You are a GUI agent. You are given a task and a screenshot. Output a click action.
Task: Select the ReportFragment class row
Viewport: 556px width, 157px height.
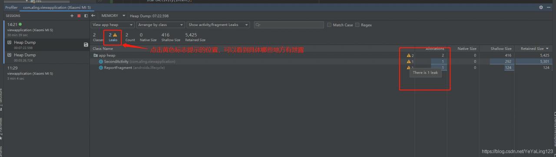(x=321, y=68)
